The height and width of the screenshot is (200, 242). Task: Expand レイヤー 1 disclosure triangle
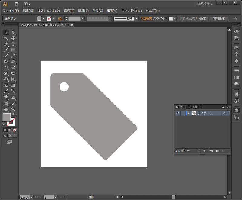point(188,113)
